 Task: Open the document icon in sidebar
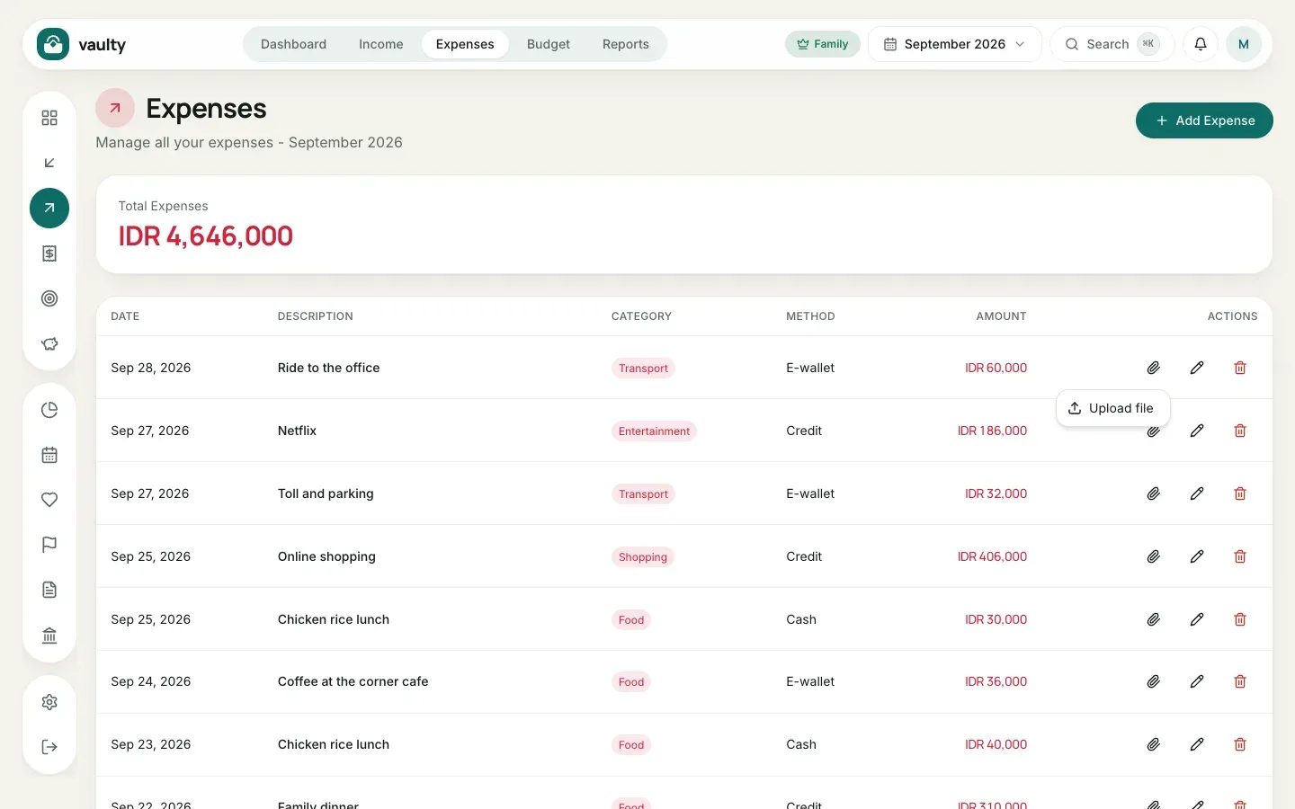(49, 590)
